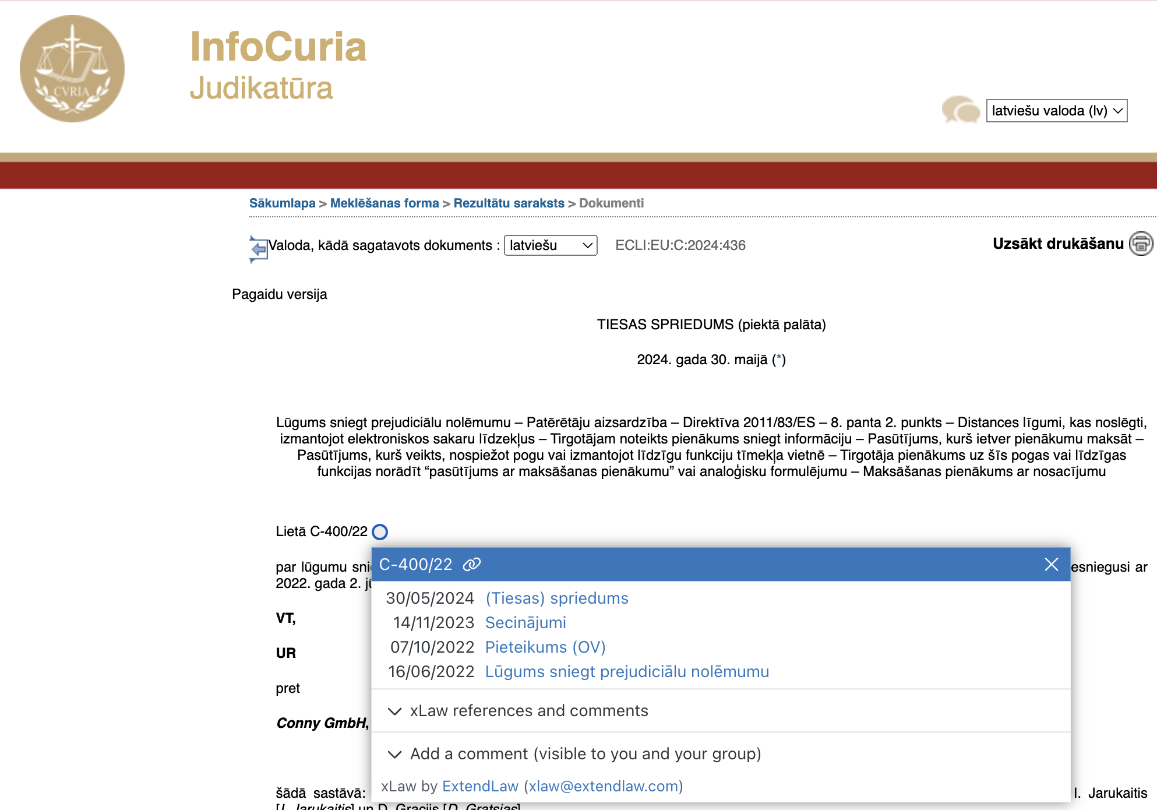Click the printer icon
This screenshot has height=810, width=1157.
coord(1141,244)
